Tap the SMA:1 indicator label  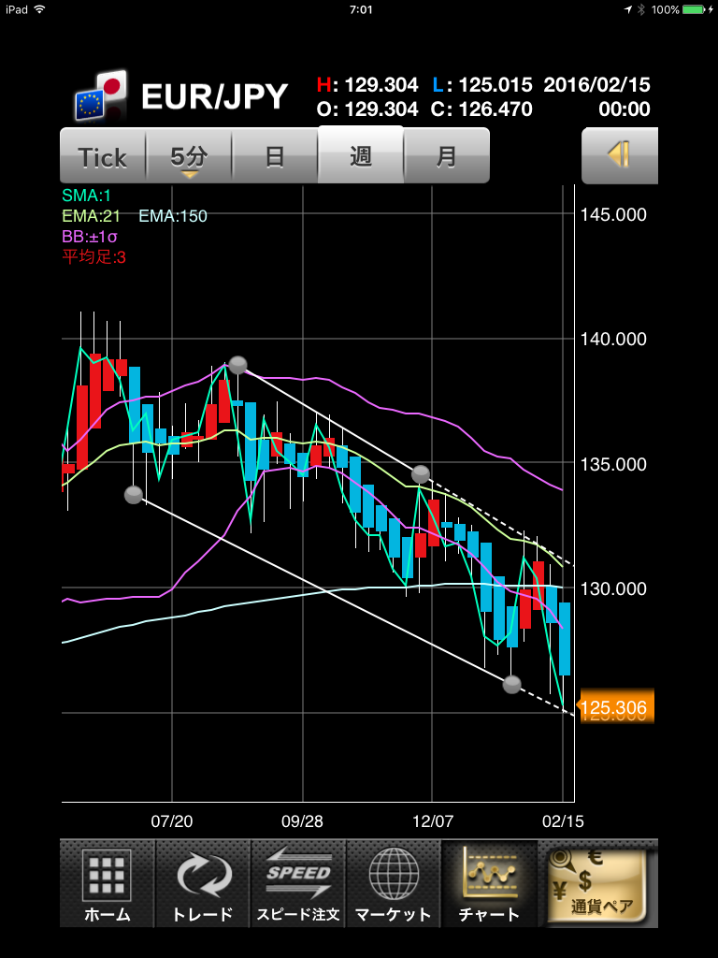click(x=86, y=196)
